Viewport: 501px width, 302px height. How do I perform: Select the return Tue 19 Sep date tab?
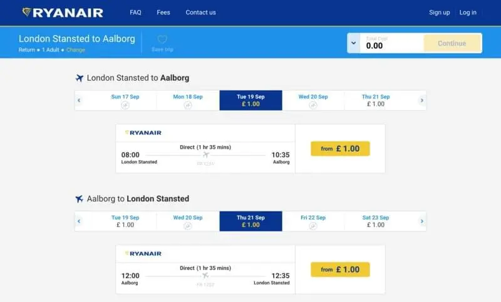tap(125, 221)
